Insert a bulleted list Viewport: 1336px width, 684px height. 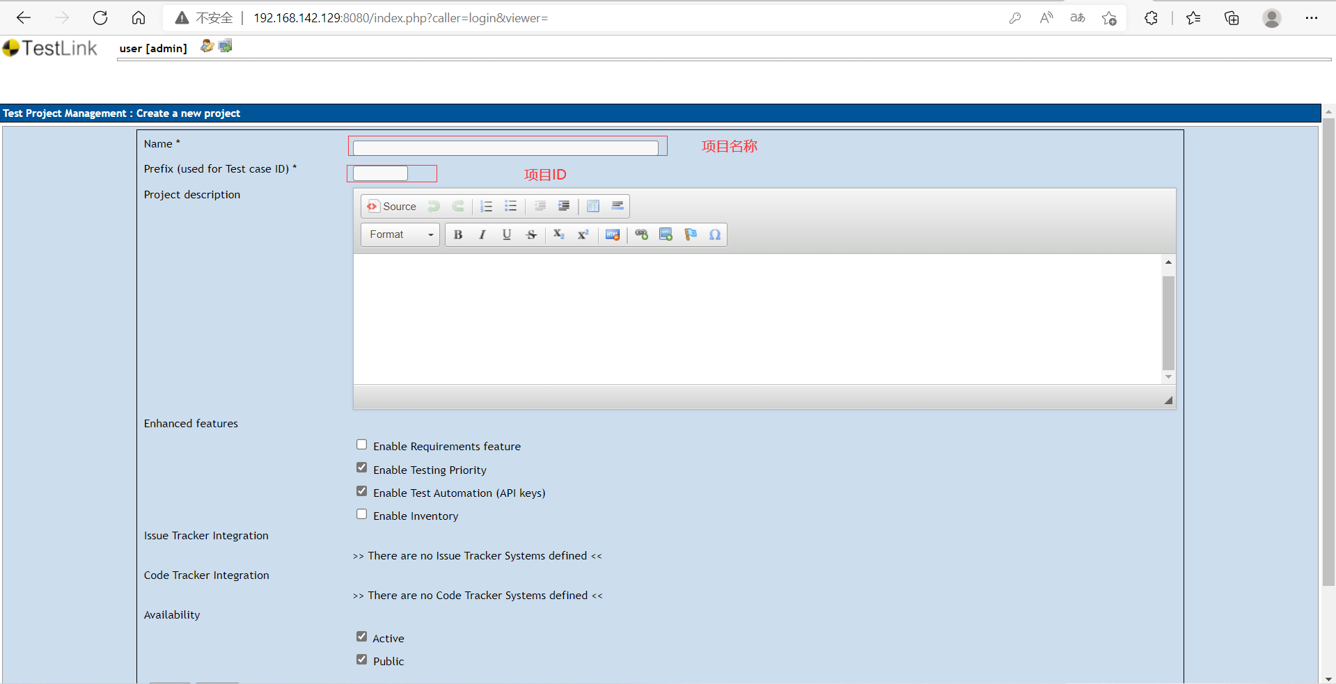pos(511,206)
